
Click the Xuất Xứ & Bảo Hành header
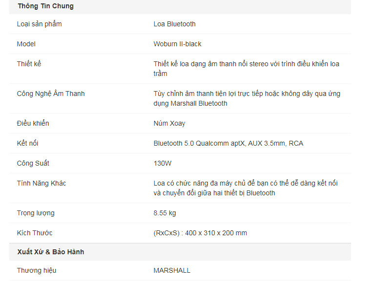click(x=50, y=252)
